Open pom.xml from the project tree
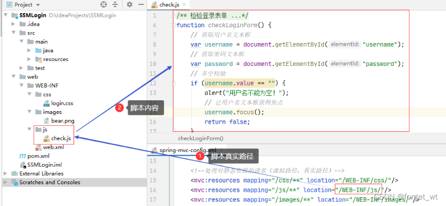Image resolution: width=446 pixels, height=206 pixels. pos(38,156)
